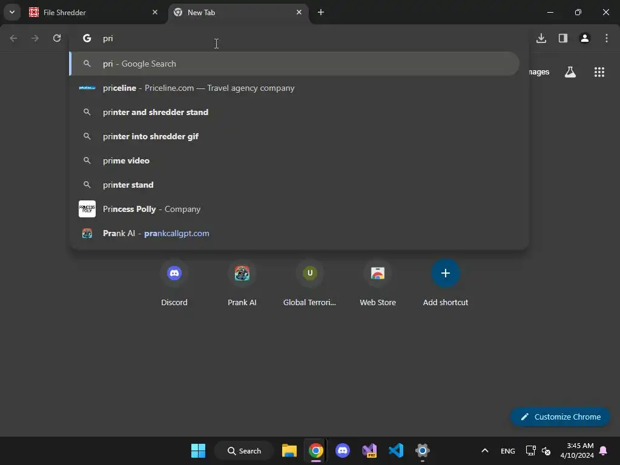Click the Princess Polly logo icon

[x=87, y=209]
